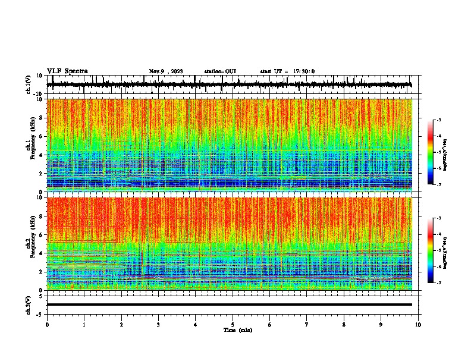
Task: Click the time axis tick label "7"
Action: point(307,325)
